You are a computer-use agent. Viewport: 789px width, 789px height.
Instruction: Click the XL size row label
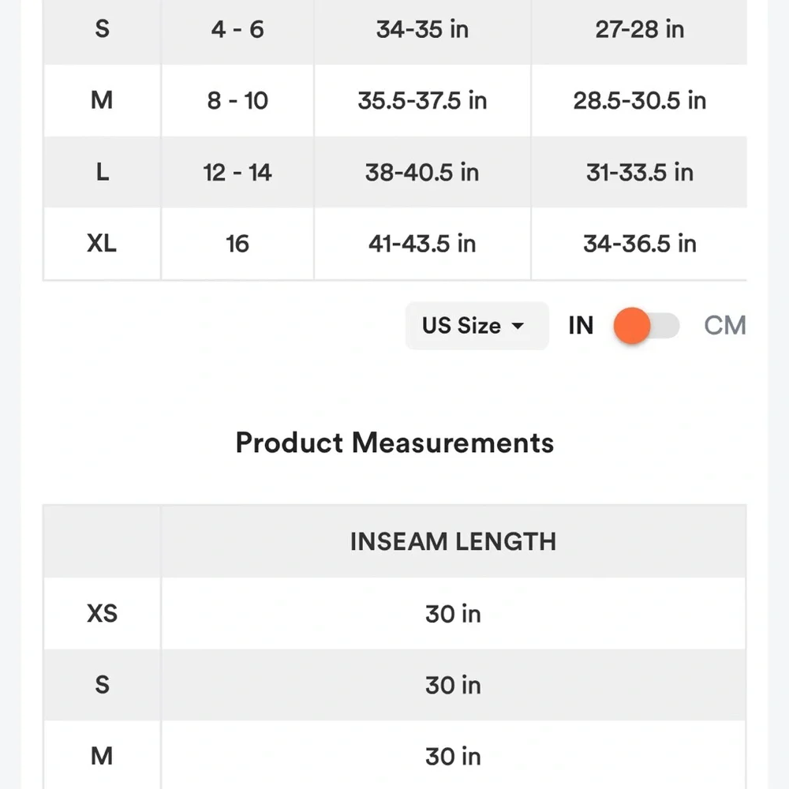[x=102, y=244]
